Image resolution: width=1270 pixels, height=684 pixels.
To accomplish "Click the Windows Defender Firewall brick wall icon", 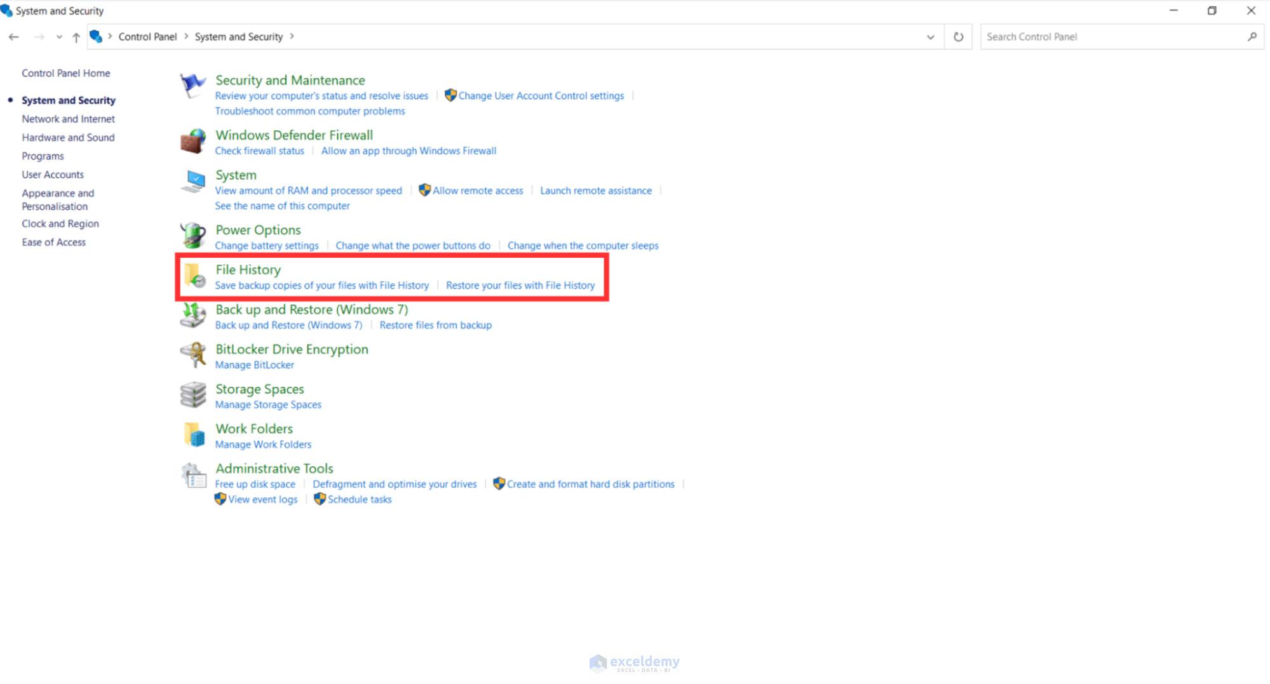I will 193,141.
